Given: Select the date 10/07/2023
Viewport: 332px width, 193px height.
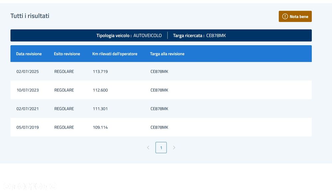Looking at the screenshot, I should 28,90.
